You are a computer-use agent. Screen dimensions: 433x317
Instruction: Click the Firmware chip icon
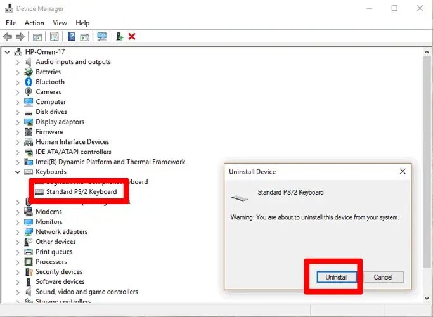29,132
